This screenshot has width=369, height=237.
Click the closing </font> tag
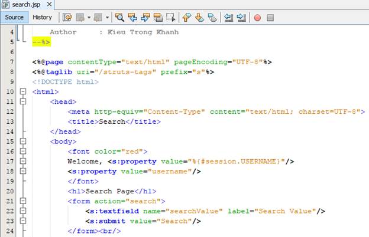[83, 181]
